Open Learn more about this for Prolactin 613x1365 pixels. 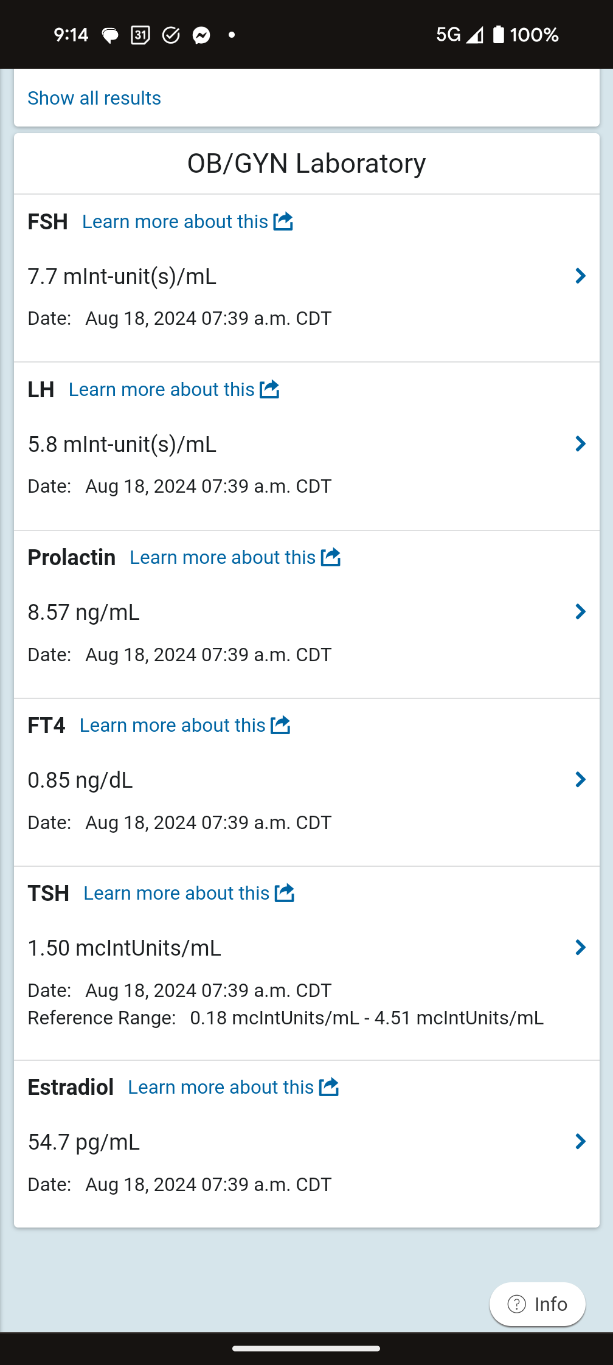223,557
